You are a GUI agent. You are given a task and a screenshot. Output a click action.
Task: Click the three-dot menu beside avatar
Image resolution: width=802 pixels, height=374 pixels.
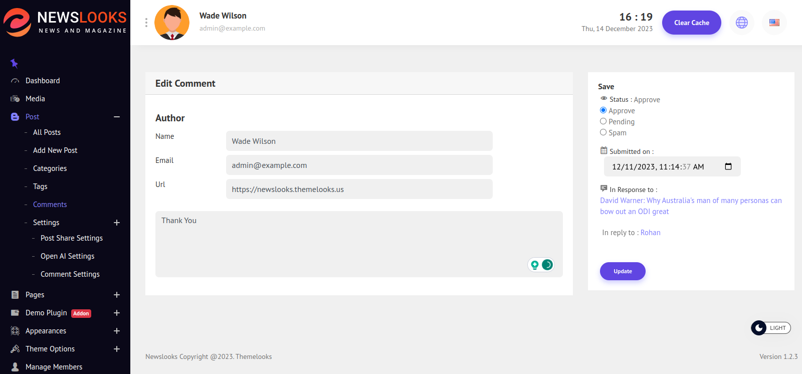146,23
